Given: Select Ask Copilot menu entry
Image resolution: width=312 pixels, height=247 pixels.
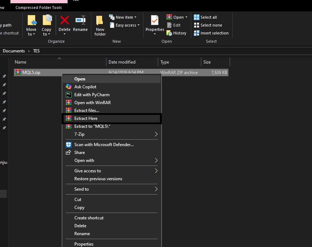Looking at the screenshot, I should tap(112, 87).
